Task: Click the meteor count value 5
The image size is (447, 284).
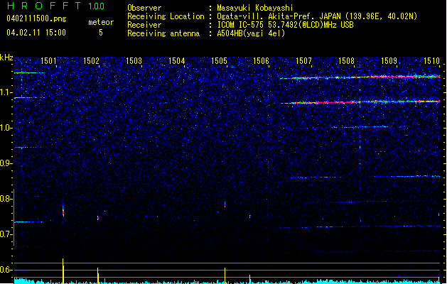Action: pyautogui.click(x=101, y=33)
